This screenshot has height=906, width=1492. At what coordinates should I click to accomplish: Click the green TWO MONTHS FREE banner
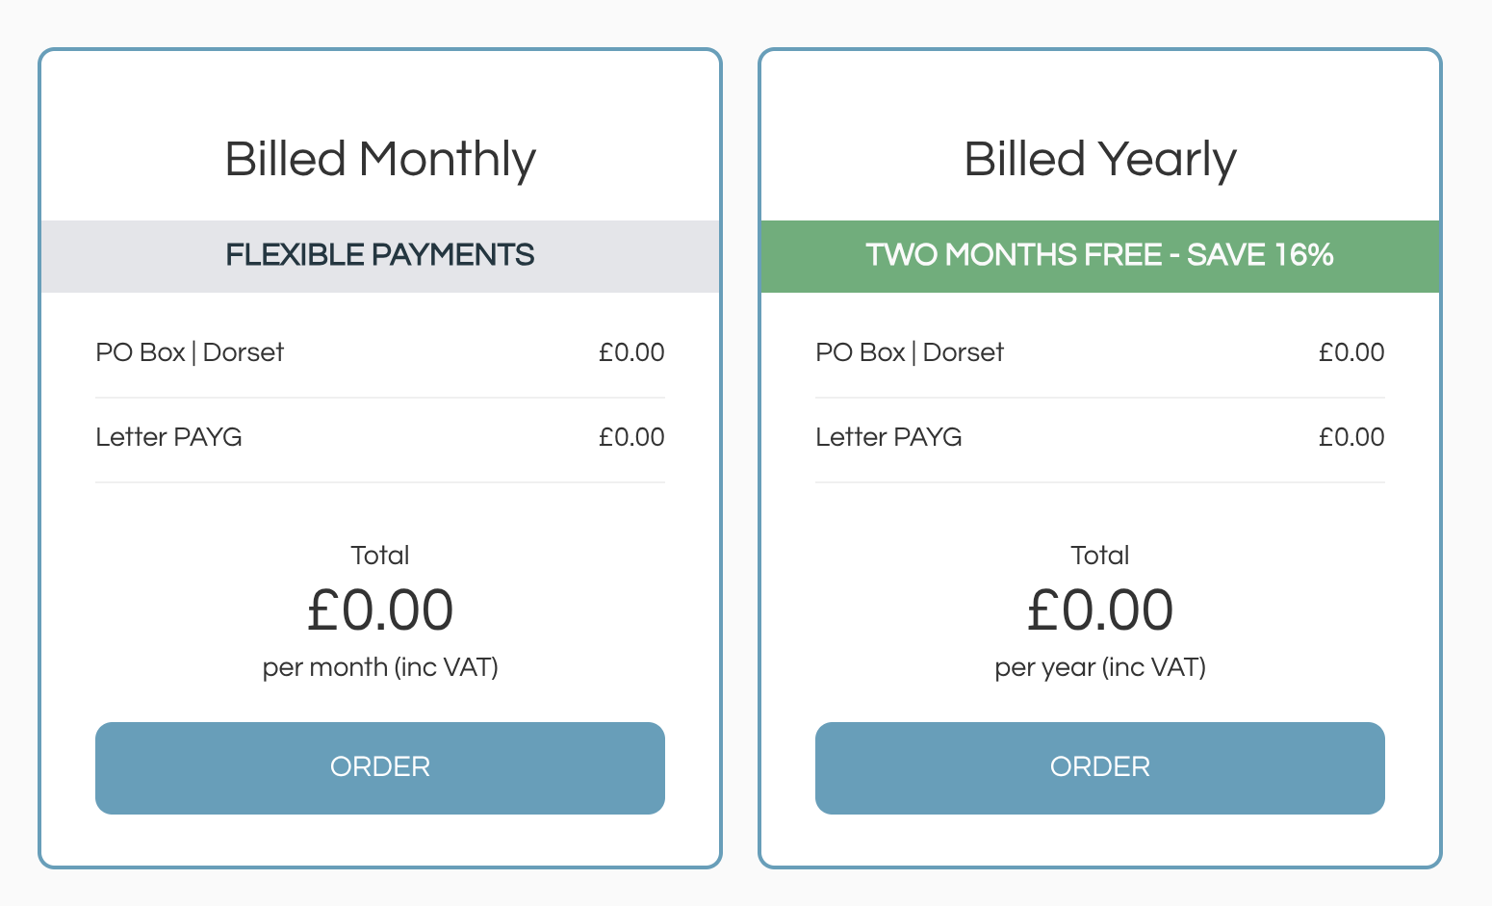(x=1099, y=255)
